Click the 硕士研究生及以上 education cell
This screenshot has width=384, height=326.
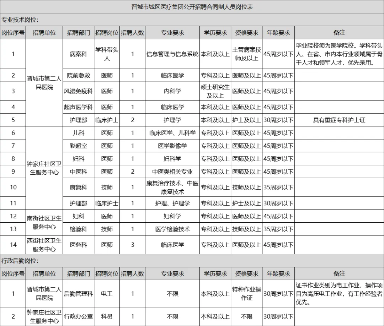[215, 91]
